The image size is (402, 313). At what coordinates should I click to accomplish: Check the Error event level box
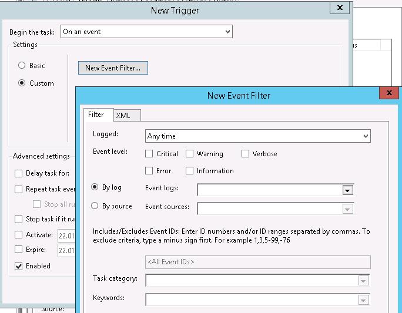coord(149,171)
